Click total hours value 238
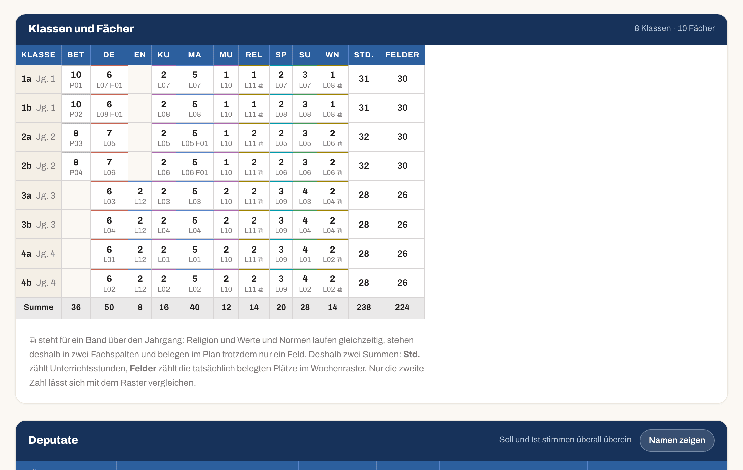 [364, 307]
